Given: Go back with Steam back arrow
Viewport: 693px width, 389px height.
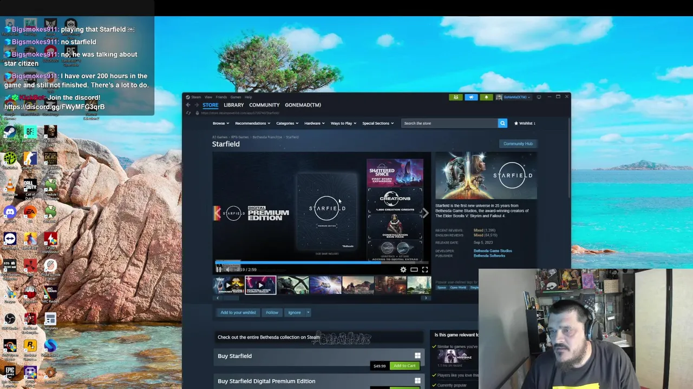Looking at the screenshot, I should point(188,105).
